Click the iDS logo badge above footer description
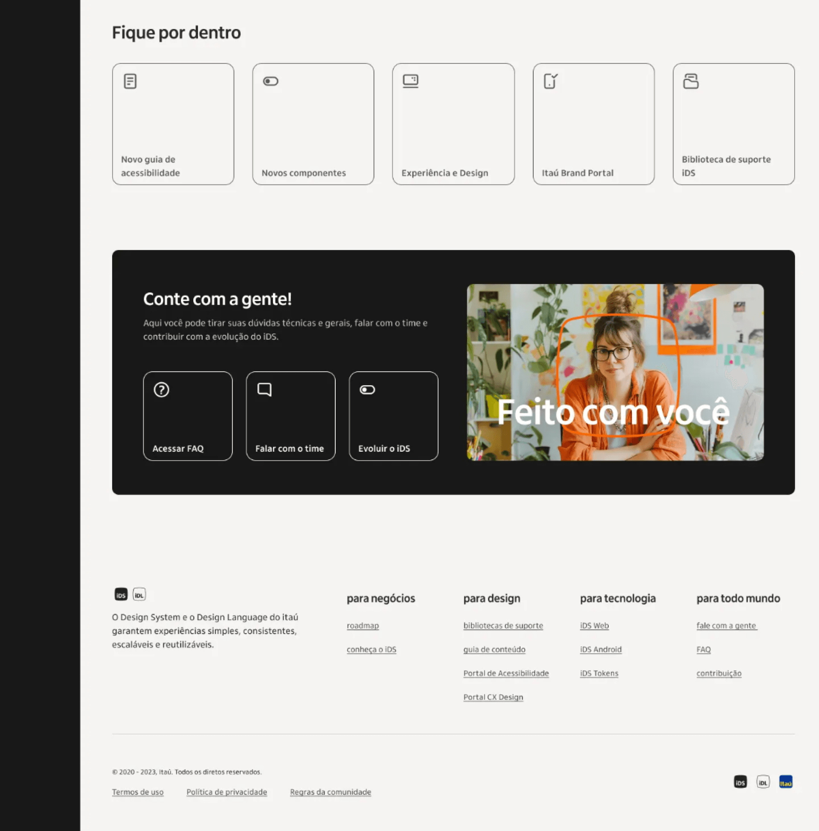Screen dimensions: 819x831 [x=121, y=594]
